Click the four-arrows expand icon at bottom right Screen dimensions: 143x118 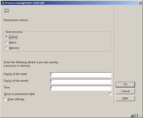[x=136, y=115]
